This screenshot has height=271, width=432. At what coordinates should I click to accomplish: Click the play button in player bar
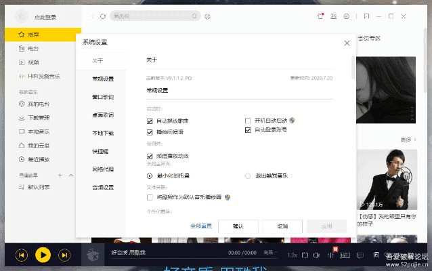click(43, 255)
